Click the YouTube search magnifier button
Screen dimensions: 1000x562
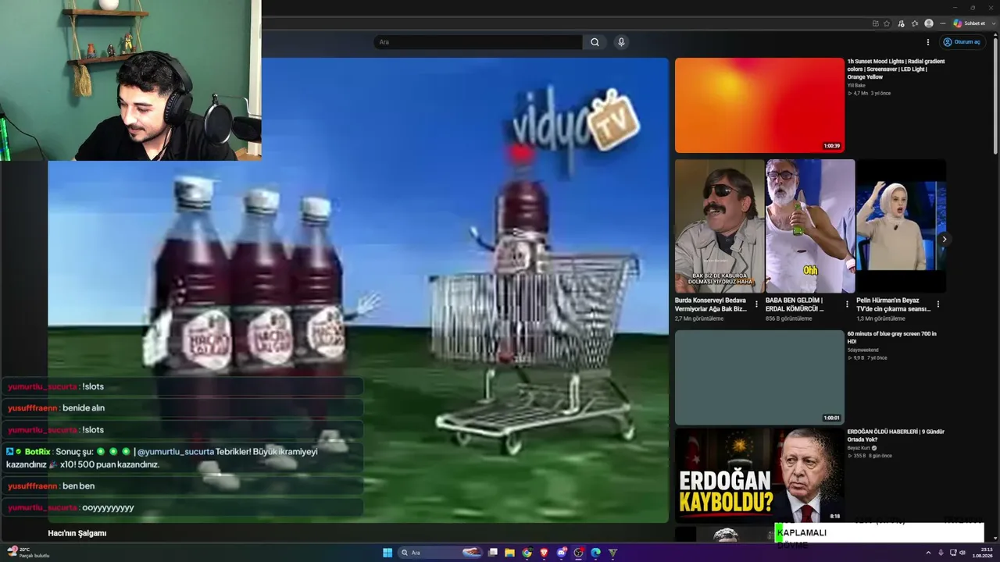click(x=595, y=42)
